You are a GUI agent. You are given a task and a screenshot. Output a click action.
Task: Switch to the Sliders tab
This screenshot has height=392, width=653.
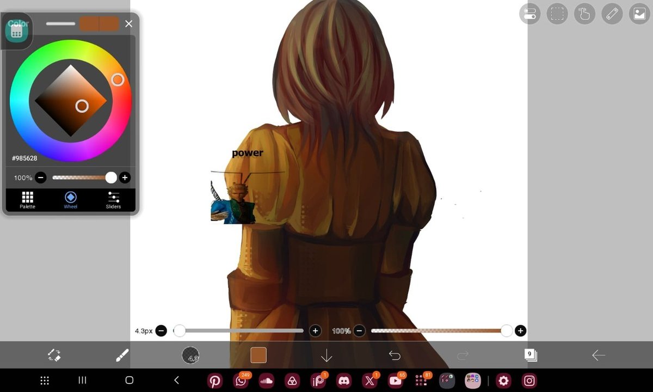[113, 200]
